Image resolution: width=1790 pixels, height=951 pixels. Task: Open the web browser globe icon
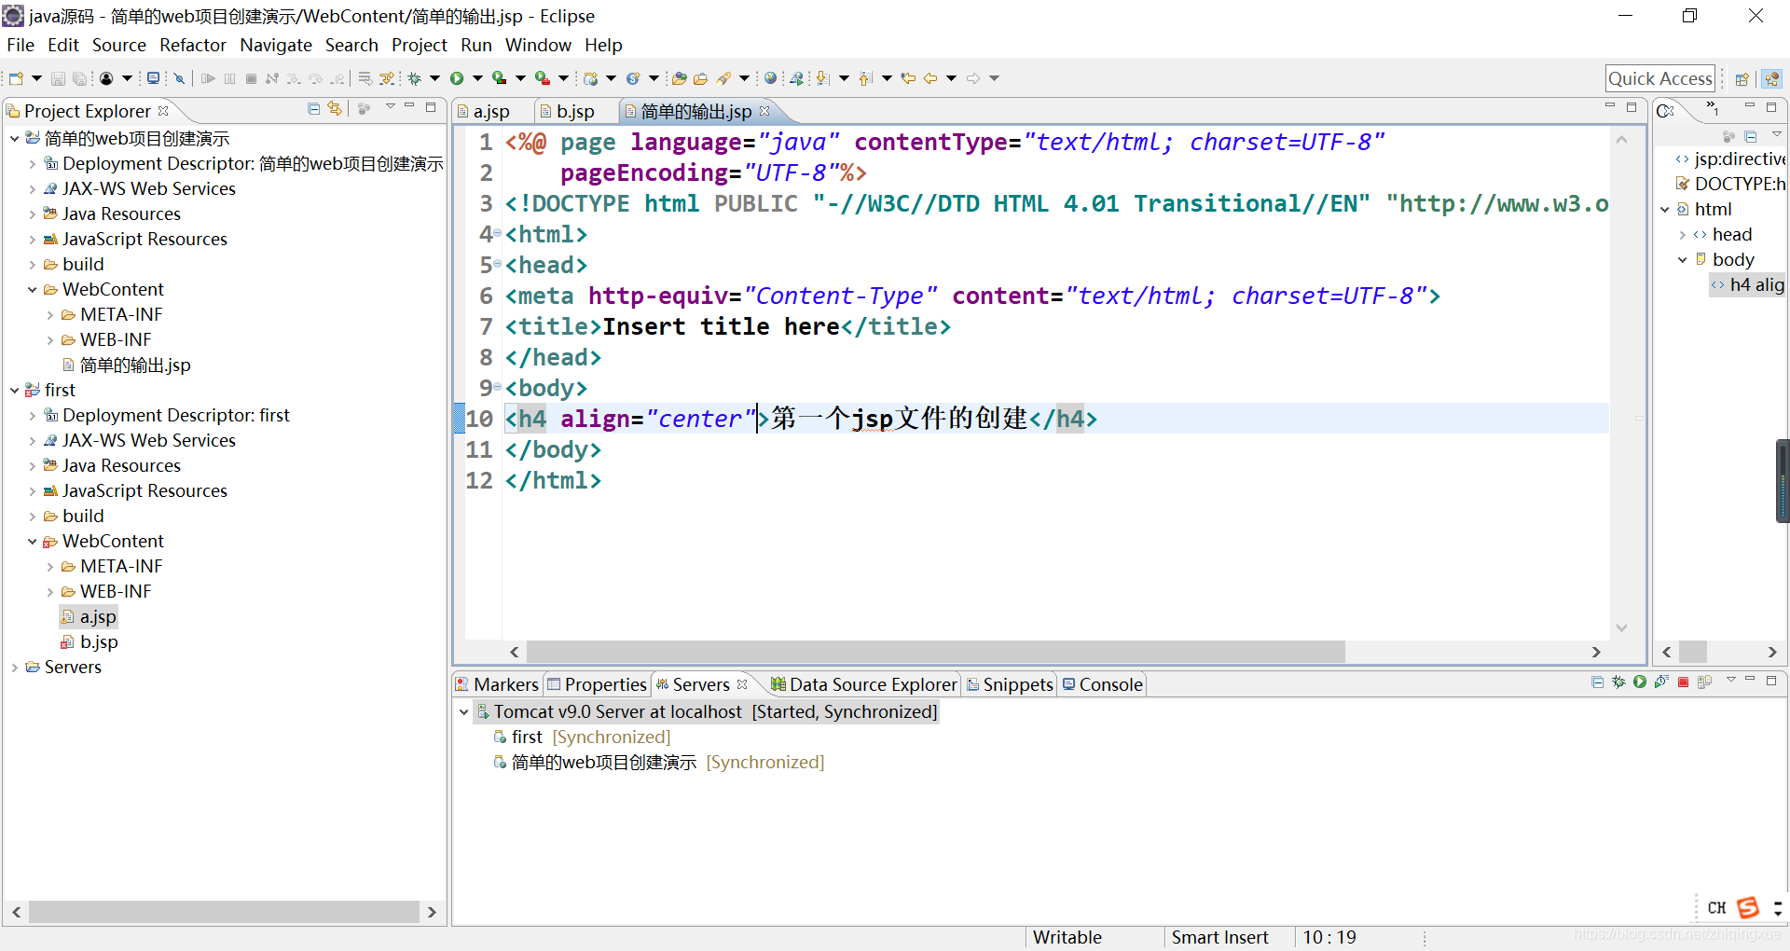770,78
